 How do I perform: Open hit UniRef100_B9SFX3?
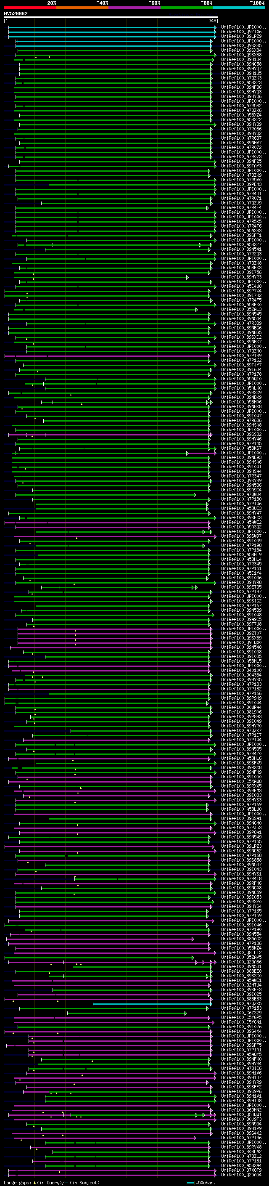(x=241, y=518)
